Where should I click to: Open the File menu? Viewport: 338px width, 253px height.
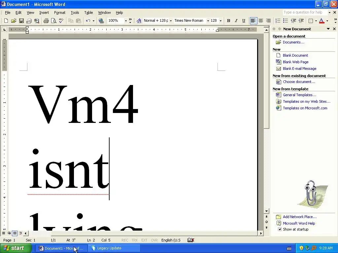point(8,13)
